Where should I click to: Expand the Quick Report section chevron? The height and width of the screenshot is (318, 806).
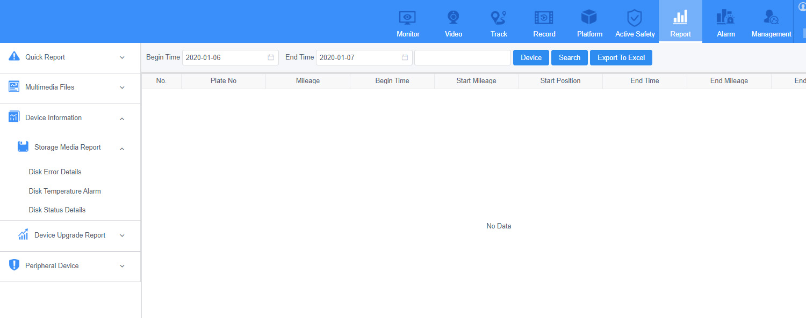122,57
